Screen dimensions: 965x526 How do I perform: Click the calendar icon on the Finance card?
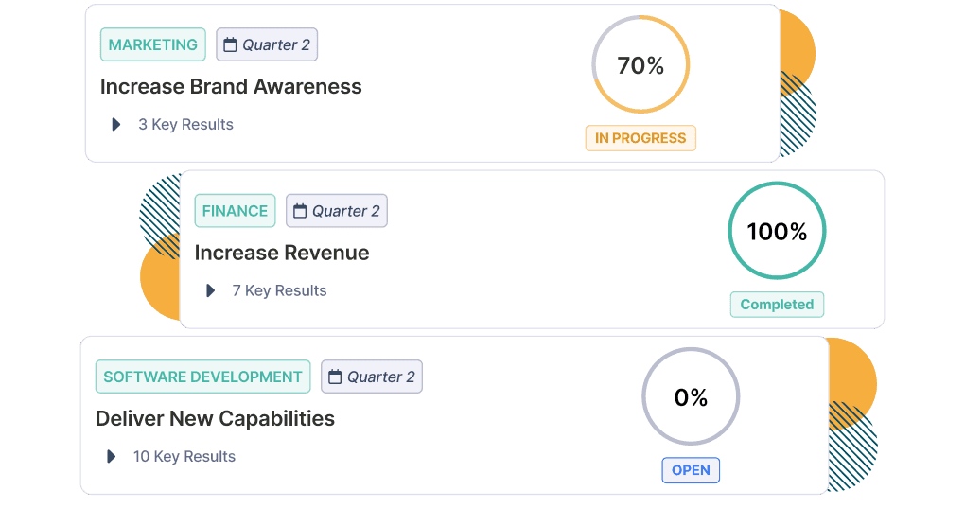[300, 211]
